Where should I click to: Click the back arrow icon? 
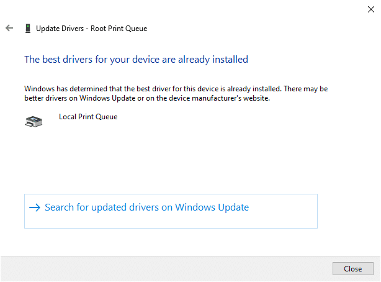point(9,28)
